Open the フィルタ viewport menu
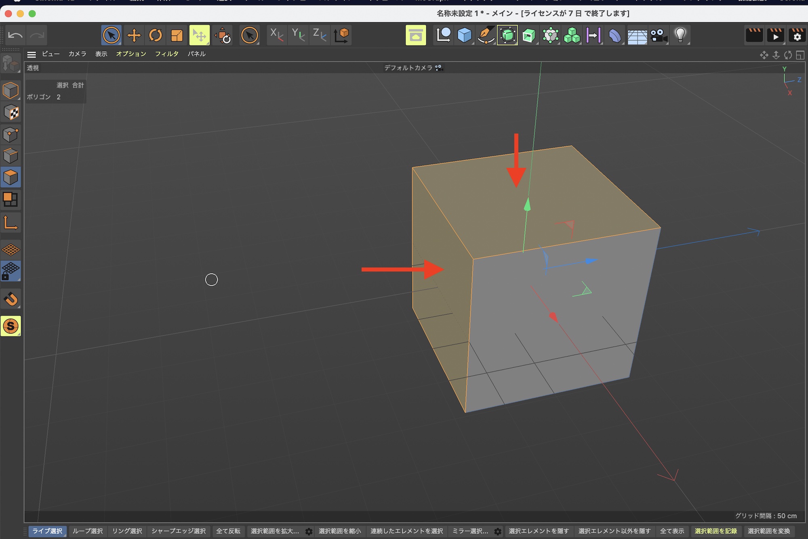Screen dimensions: 808x539 tap(166, 54)
